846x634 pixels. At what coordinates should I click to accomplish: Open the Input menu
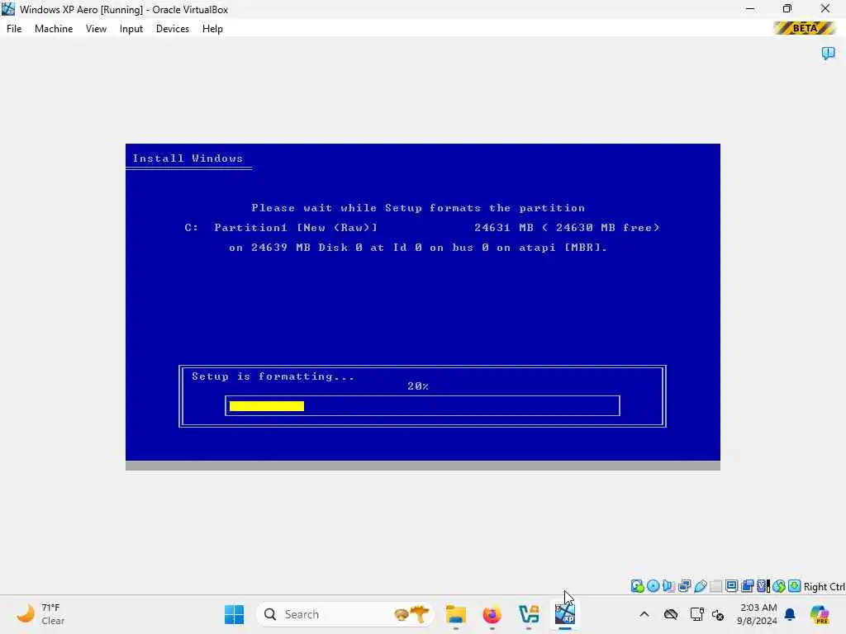tap(131, 29)
